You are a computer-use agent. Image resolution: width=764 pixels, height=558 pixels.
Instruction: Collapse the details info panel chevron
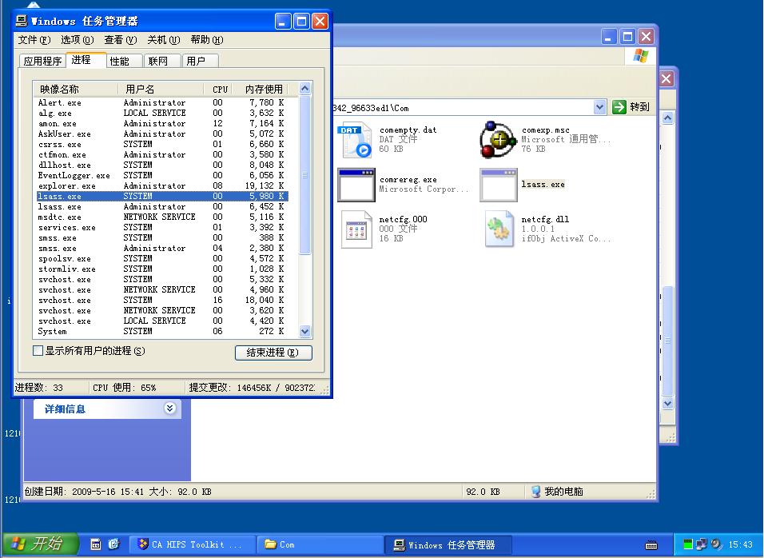click(169, 409)
